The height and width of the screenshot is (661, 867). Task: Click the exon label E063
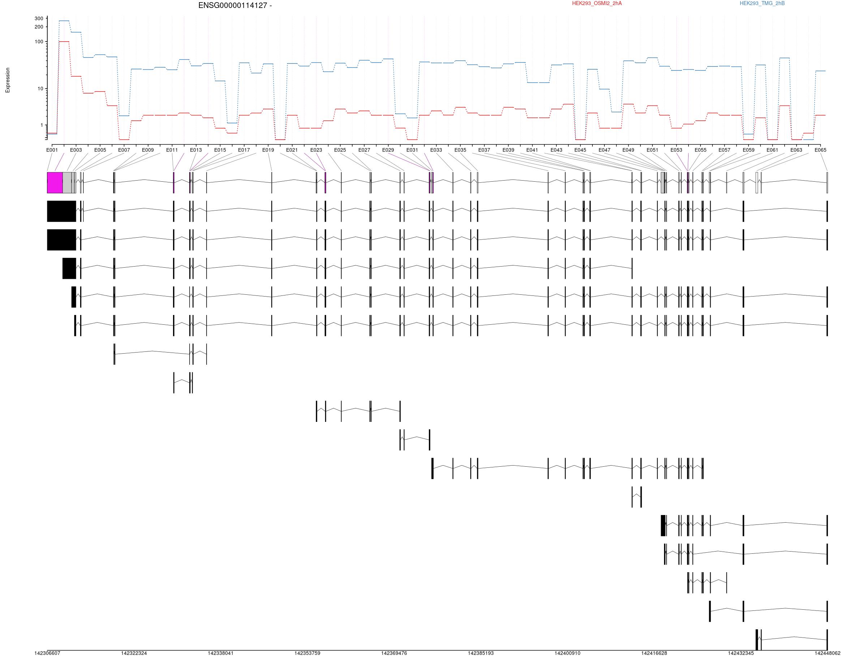796,150
